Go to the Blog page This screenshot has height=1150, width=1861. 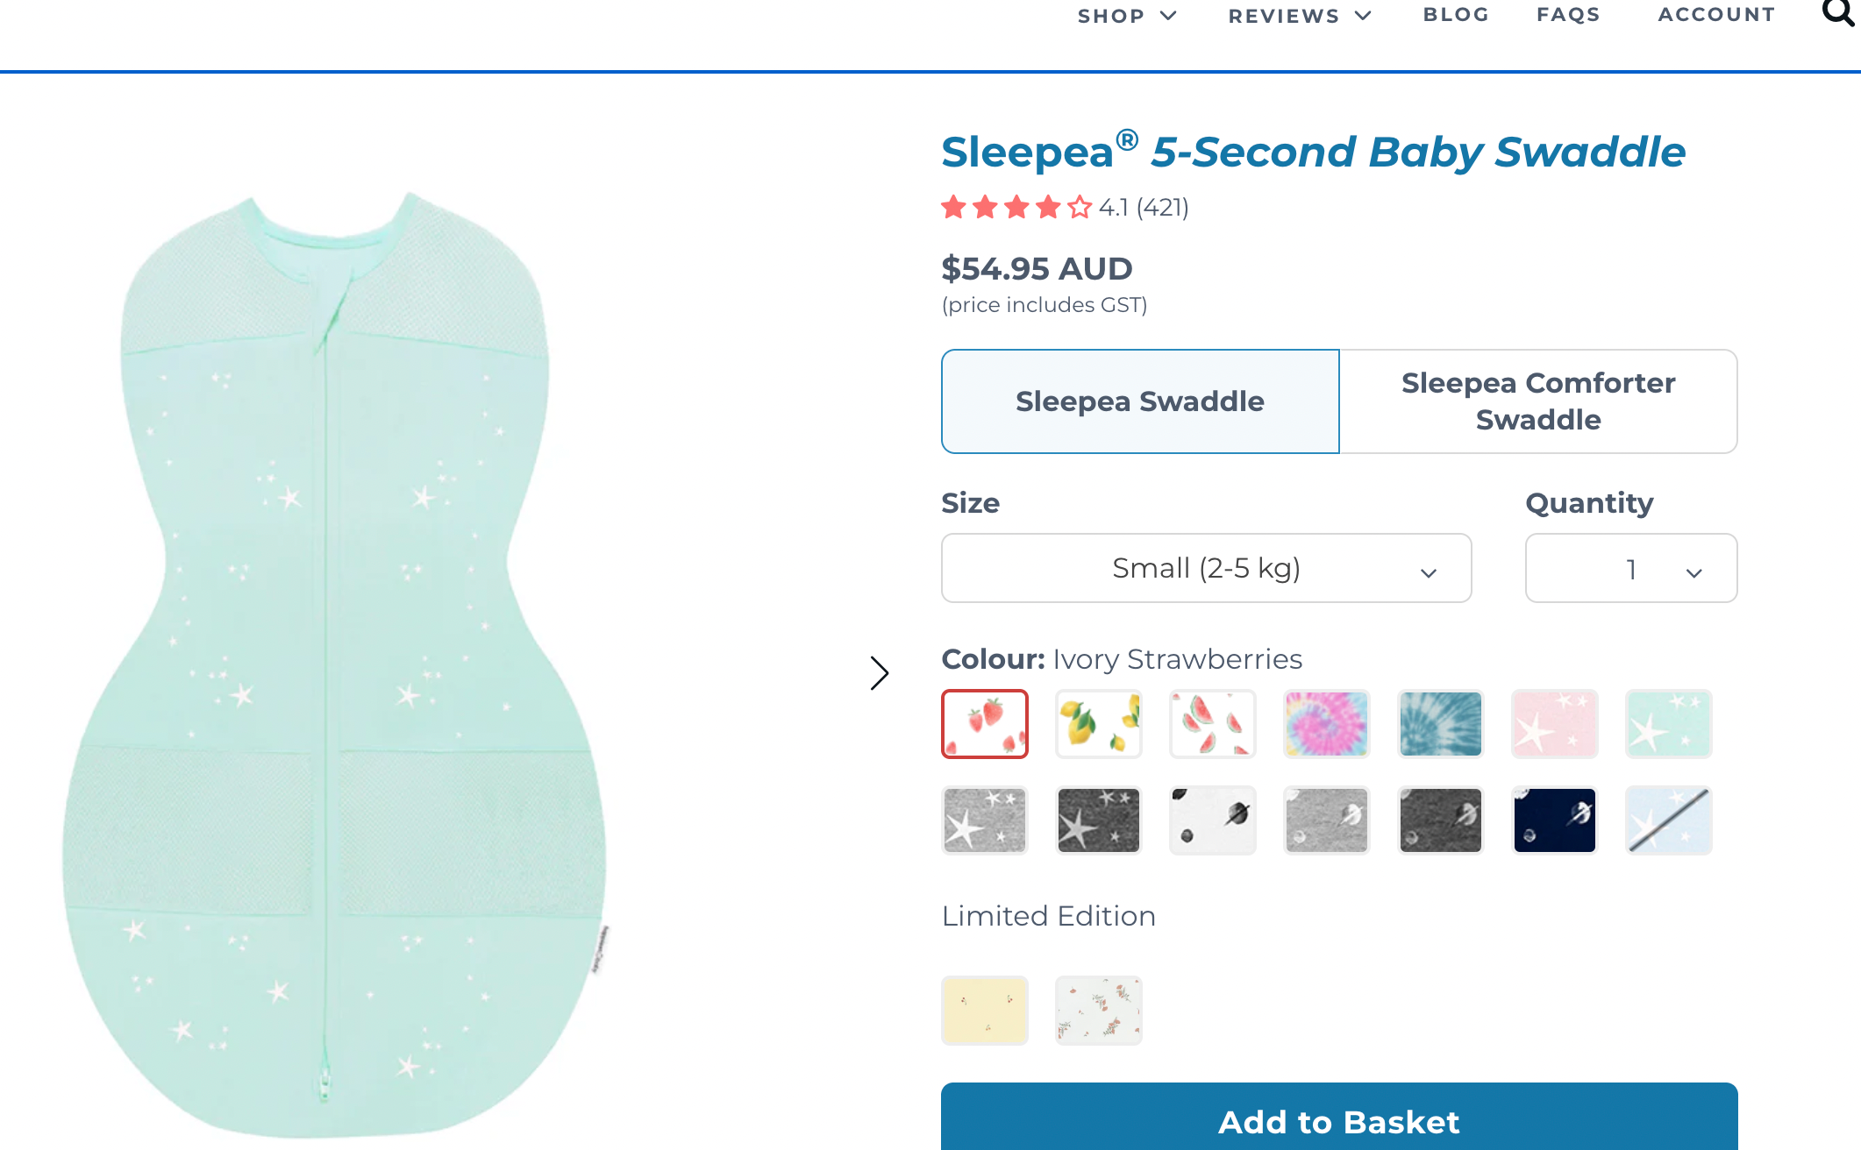[x=1456, y=15]
